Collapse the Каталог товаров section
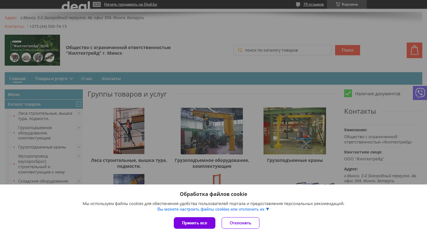Image resolution: width=427 pixels, height=240 pixels. pos(79,104)
